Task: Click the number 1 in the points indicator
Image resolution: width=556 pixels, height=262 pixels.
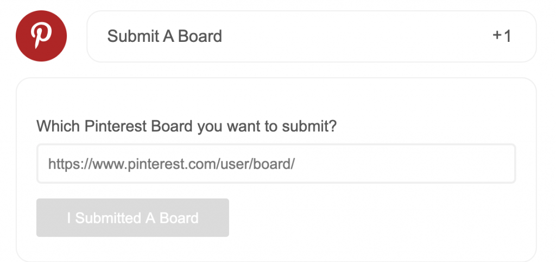Action: click(508, 36)
